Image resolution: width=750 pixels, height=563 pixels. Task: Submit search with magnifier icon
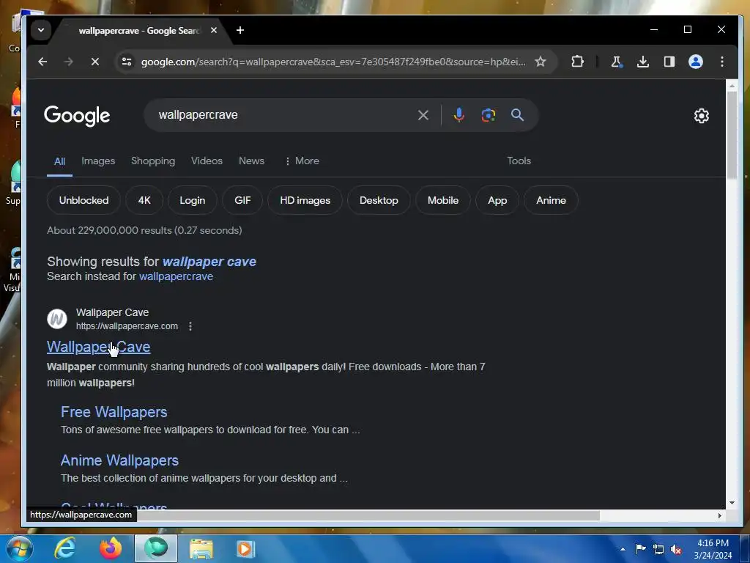pos(517,115)
